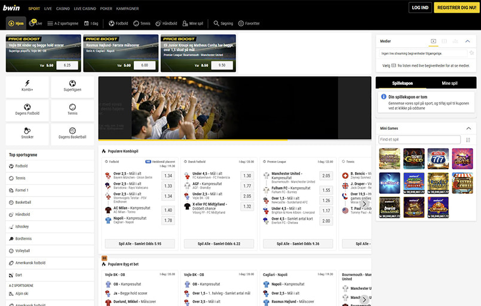This screenshot has width=481, height=306.
Task: Click Spil Alle - Samlet Odds 9.36
Action: 298,244
